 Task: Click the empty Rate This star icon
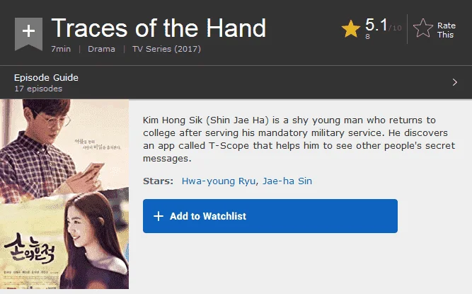pyautogui.click(x=423, y=28)
